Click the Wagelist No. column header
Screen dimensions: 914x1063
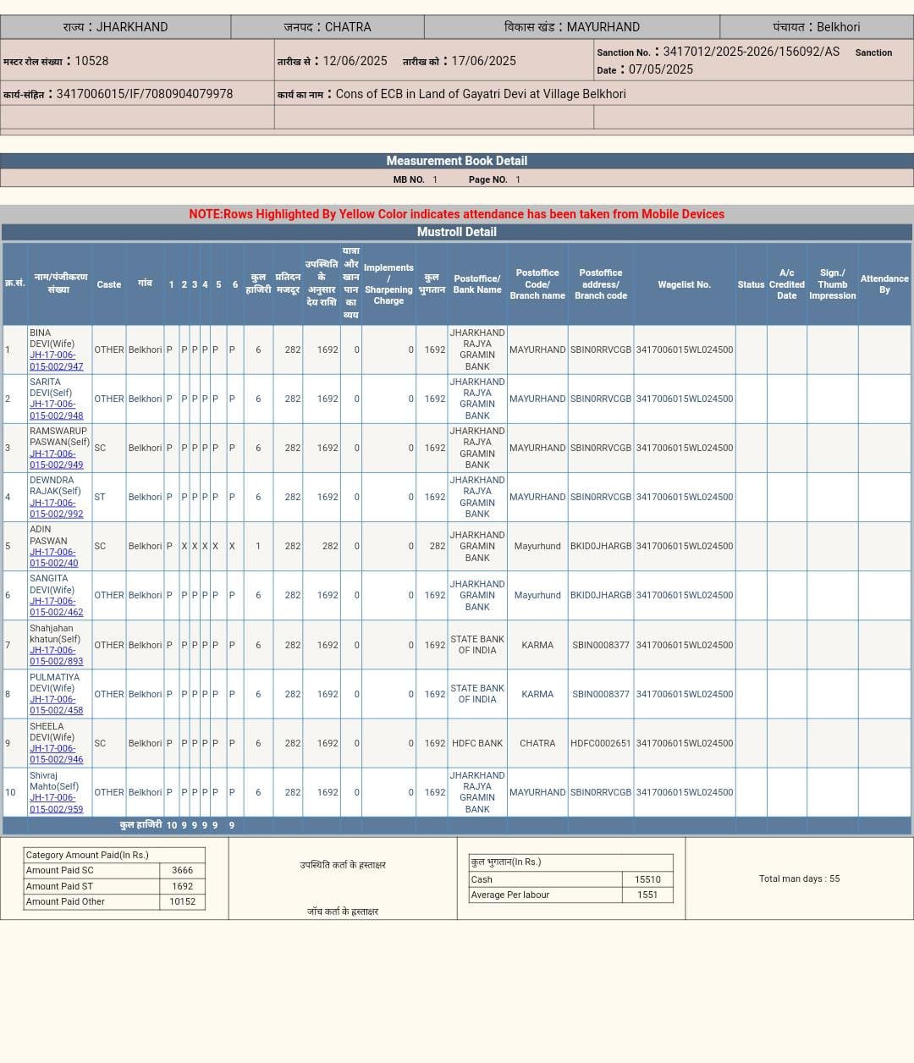pyautogui.click(x=685, y=284)
